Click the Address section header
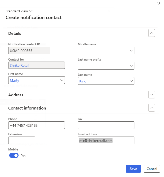The height and width of the screenshot is (177, 164). (x=16, y=95)
